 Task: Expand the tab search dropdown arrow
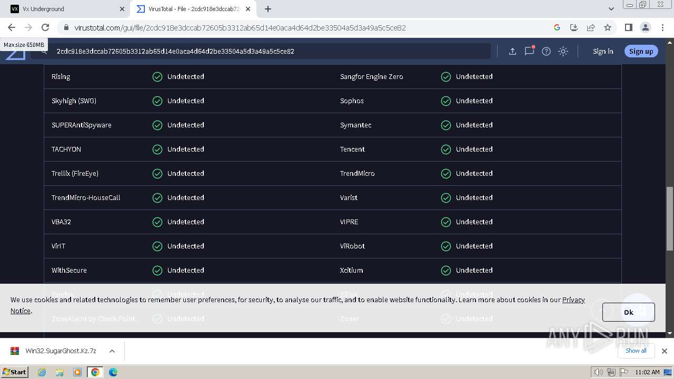coord(611,9)
